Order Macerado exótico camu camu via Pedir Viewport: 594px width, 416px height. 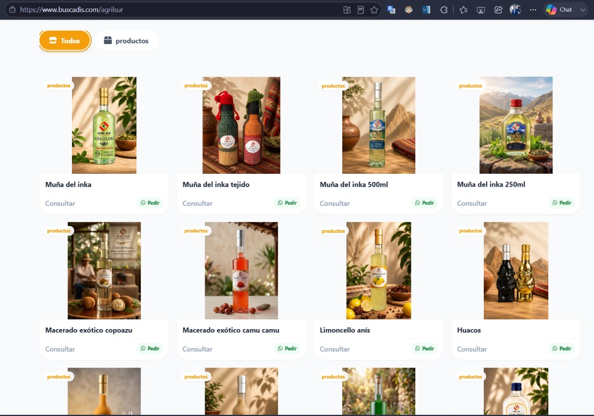287,349
